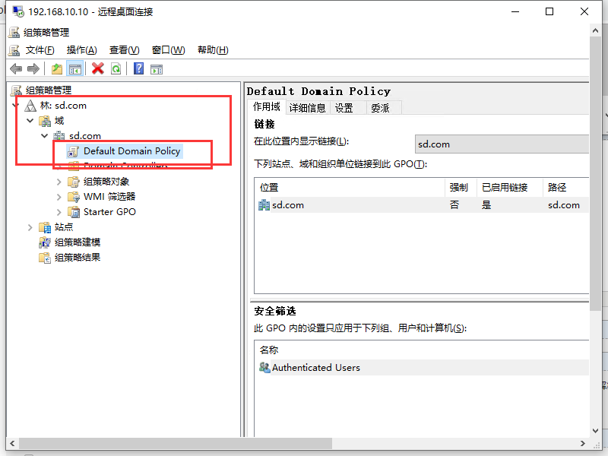Toggle the show/hide console tree icon

pyautogui.click(x=75, y=69)
